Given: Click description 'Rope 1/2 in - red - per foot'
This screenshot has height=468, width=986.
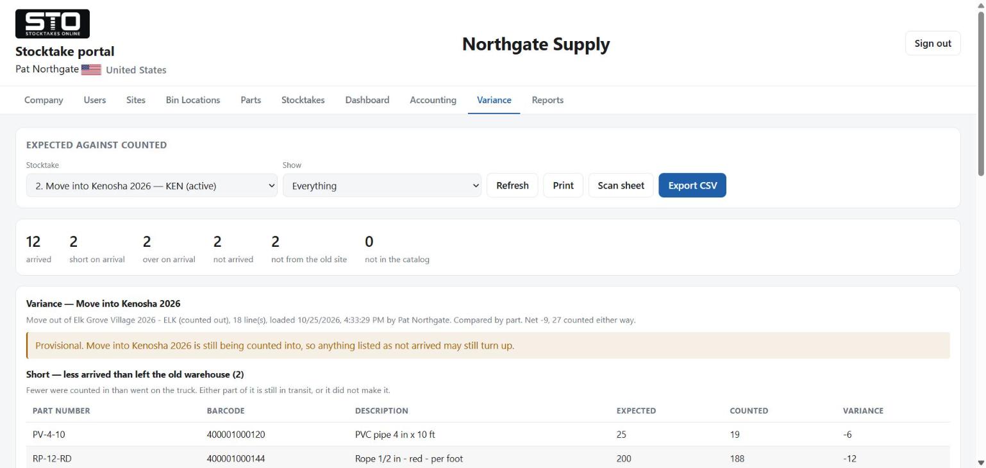Looking at the screenshot, I should coord(409,459).
